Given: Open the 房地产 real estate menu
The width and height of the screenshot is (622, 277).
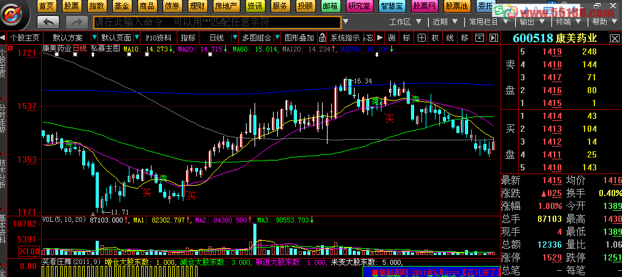Looking at the screenshot, I should 225,6.
